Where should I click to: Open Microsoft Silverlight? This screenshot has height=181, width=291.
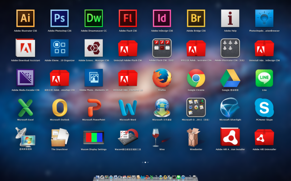click(229, 108)
